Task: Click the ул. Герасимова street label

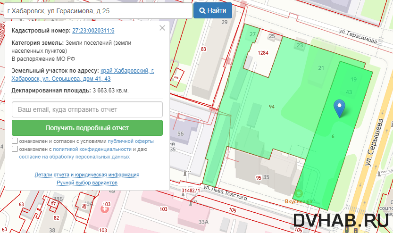Action: [x=358, y=36]
